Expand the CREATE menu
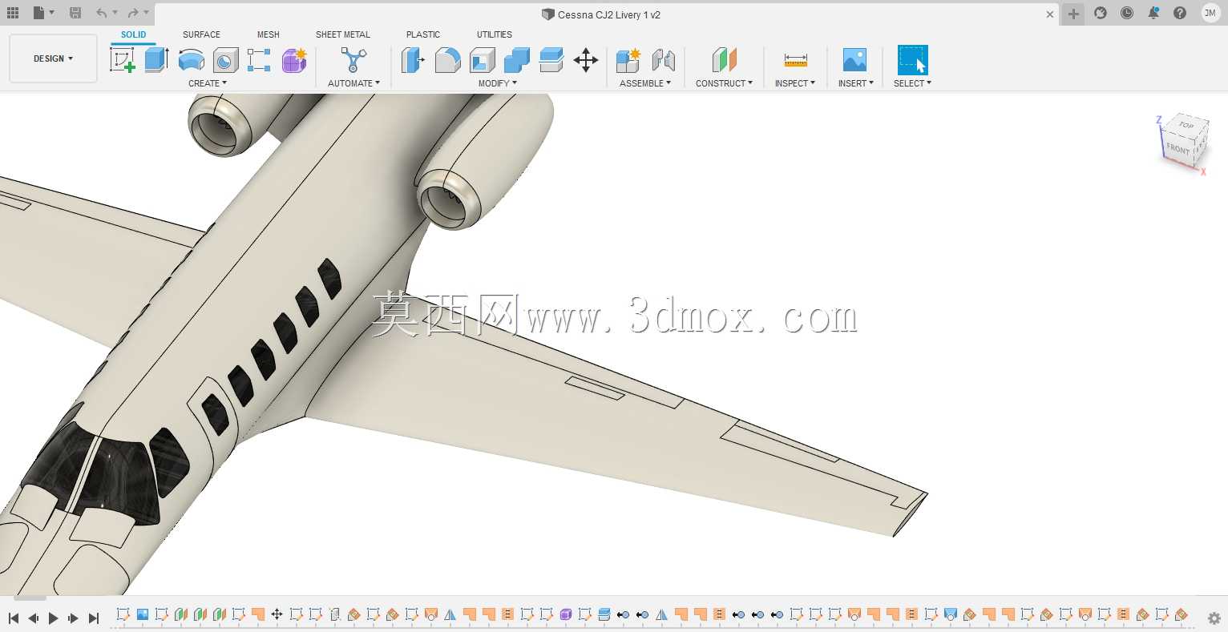The width and height of the screenshot is (1228, 632). (208, 83)
